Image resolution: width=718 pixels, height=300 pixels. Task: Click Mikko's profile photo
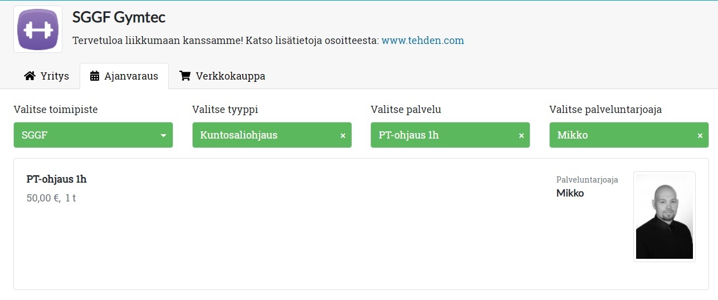[664, 217]
